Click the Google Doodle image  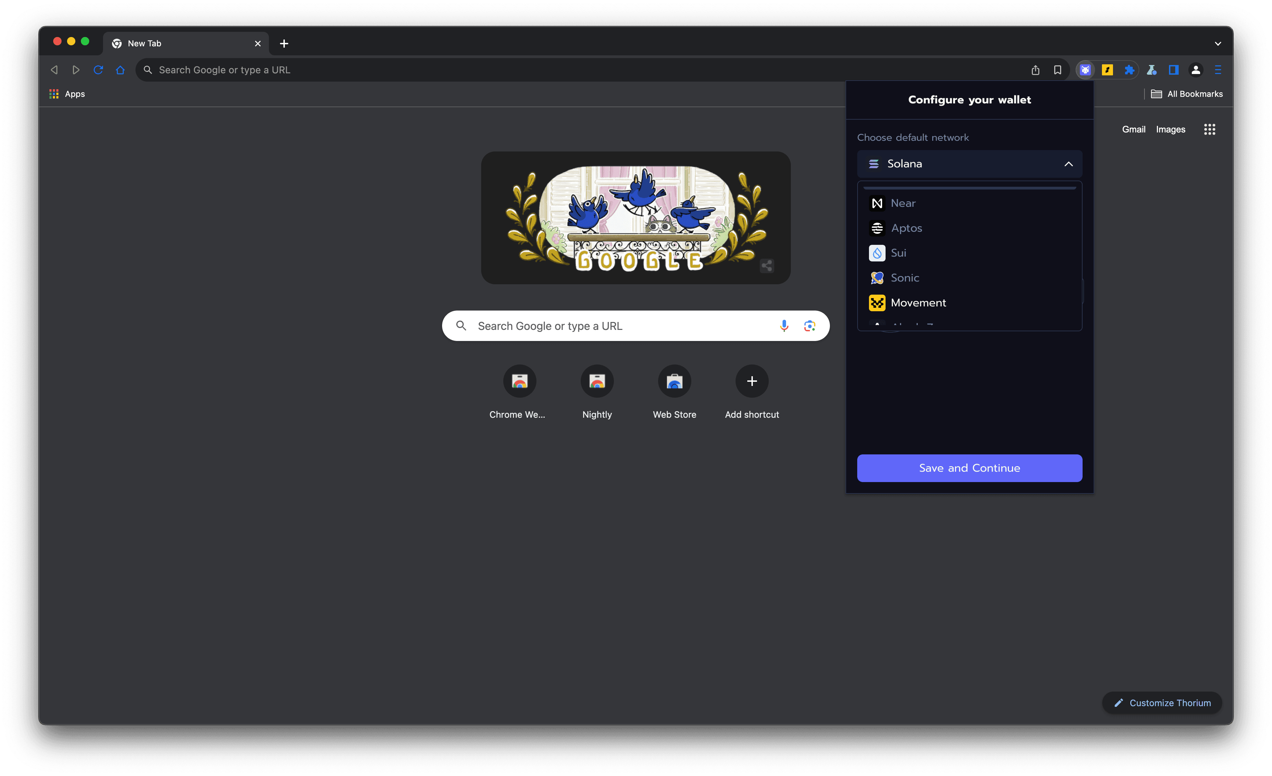[636, 218]
